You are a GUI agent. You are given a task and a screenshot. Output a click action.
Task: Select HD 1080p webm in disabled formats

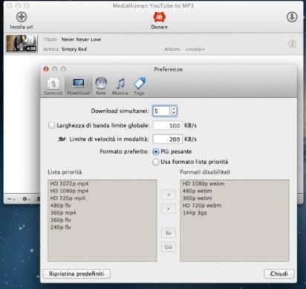click(x=204, y=184)
